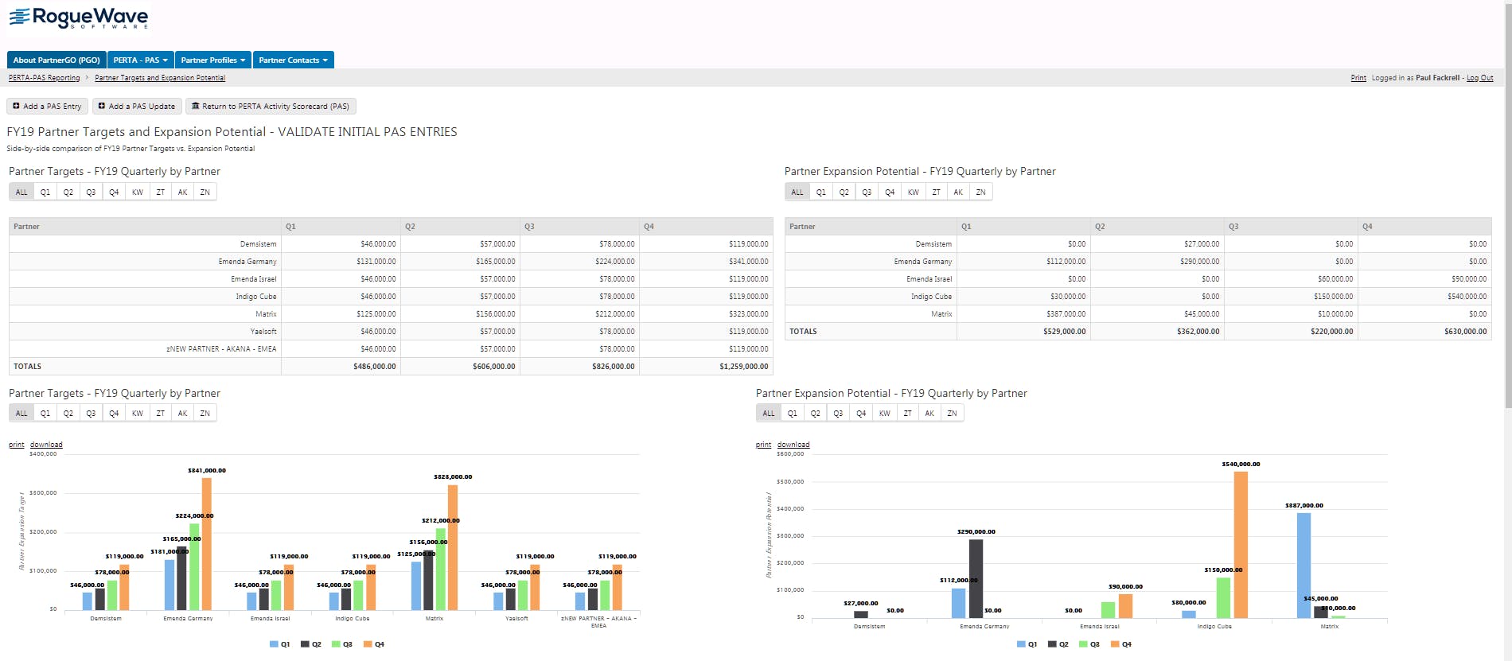This screenshot has height=661, width=1512.
Task: Click download link above Partner Targets chart
Action: [x=46, y=445]
